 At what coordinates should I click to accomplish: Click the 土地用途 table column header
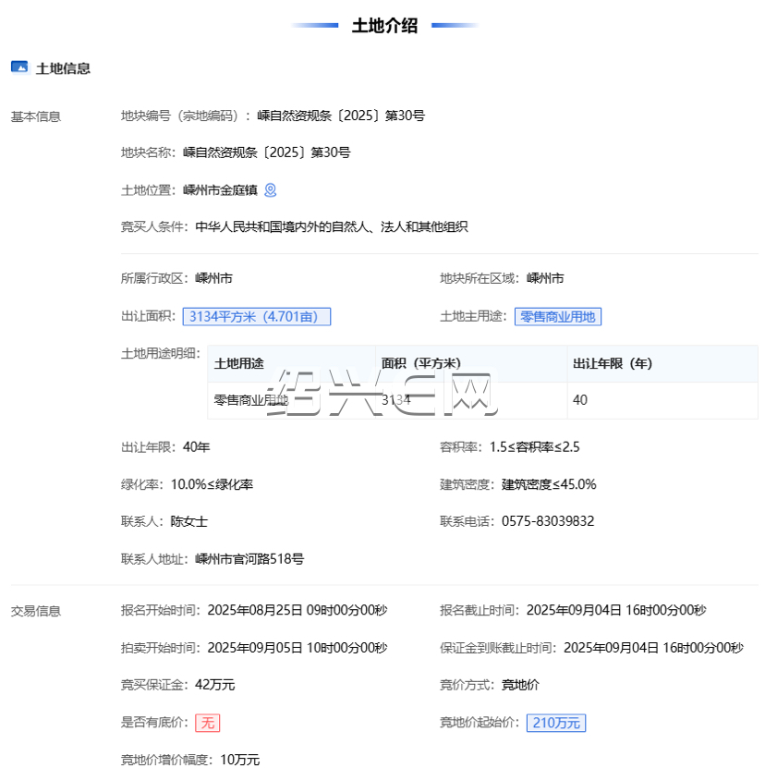point(238,363)
